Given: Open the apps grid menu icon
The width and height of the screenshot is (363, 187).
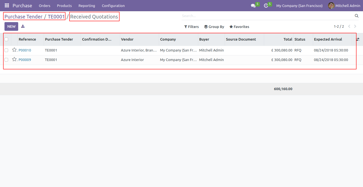Looking at the screenshot, I should (x=7, y=6).
